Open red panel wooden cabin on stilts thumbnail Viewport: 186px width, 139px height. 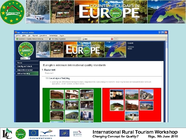132,106
